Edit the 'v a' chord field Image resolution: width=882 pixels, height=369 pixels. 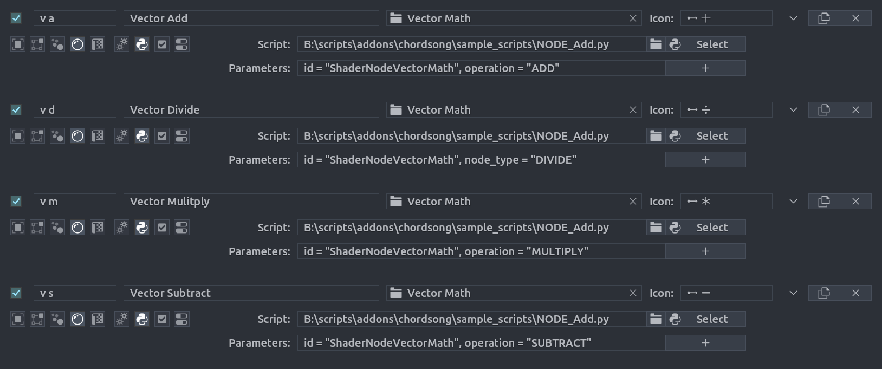[75, 18]
